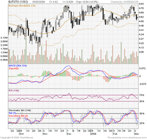Click the 4.62 price axis label

click(x=141, y=17)
